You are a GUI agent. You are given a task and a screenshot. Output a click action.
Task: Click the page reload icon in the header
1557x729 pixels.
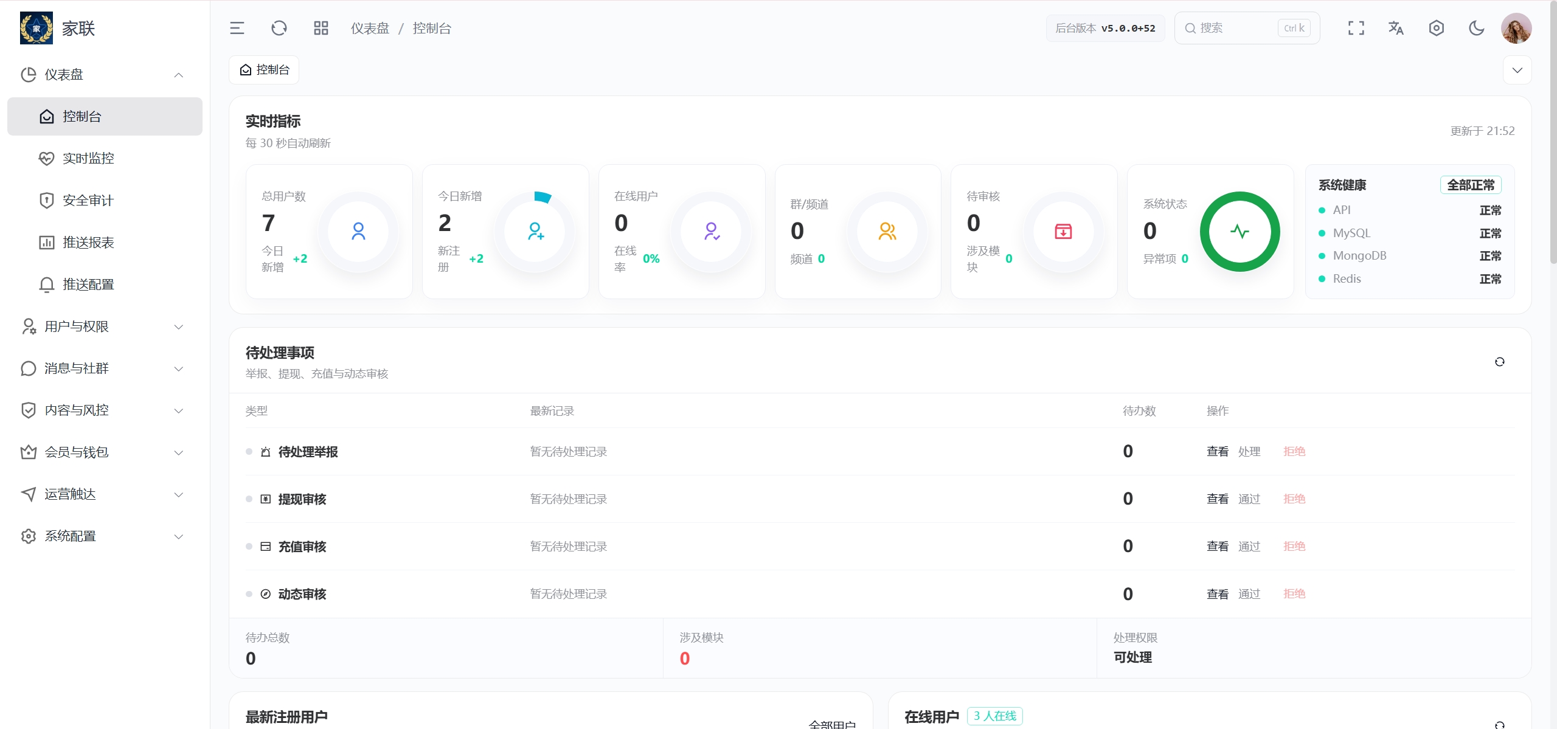point(279,28)
